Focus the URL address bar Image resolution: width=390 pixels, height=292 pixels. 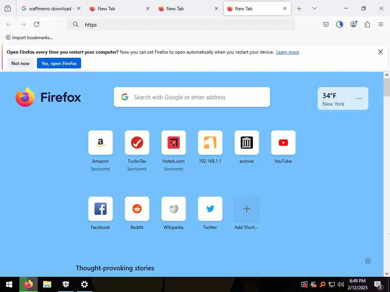pos(181,25)
